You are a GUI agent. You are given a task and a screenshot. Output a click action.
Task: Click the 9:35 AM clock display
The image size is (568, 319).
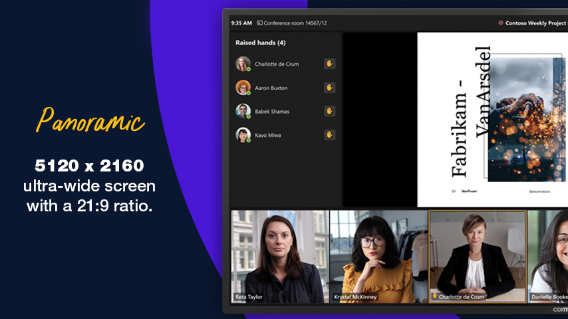pos(241,23)
